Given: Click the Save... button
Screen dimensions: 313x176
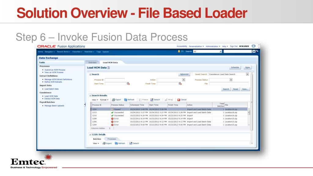Looking at the screenshot, I should point(245,89).
